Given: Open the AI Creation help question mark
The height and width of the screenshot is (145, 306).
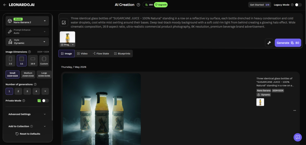Looking at the screenshot, I should pyautogui.click(x=138, y=5).
